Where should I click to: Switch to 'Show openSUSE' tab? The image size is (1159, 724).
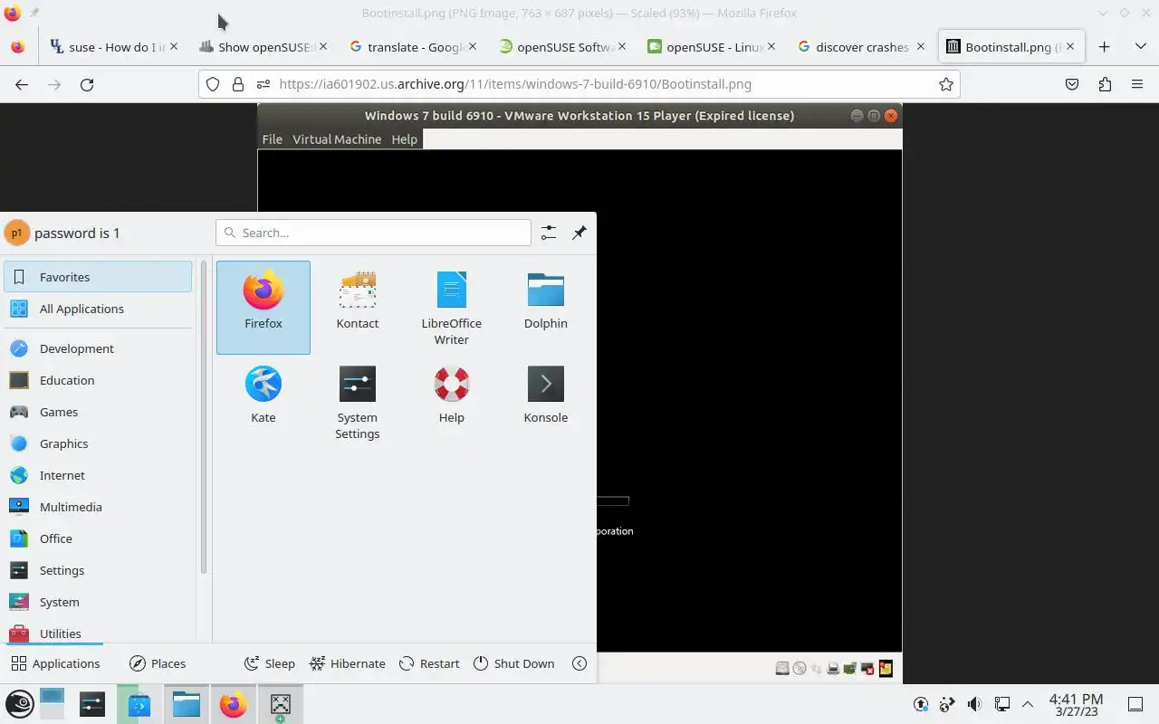(x=263, y=47)
